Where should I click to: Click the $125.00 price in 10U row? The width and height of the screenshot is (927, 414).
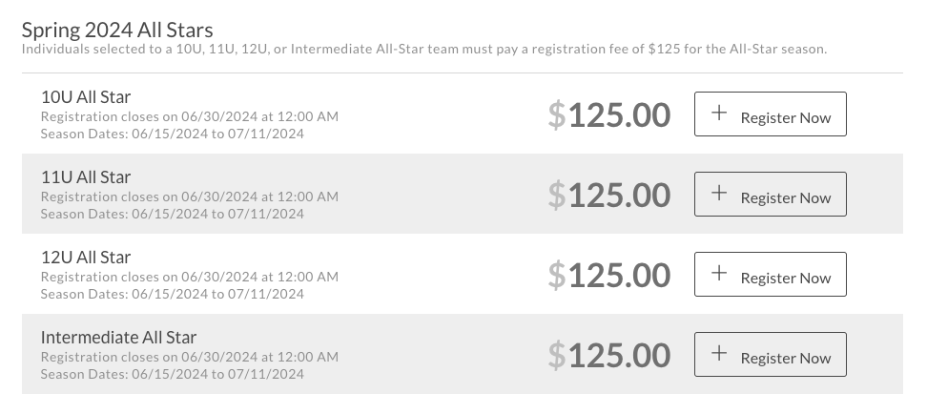[609, 115]
